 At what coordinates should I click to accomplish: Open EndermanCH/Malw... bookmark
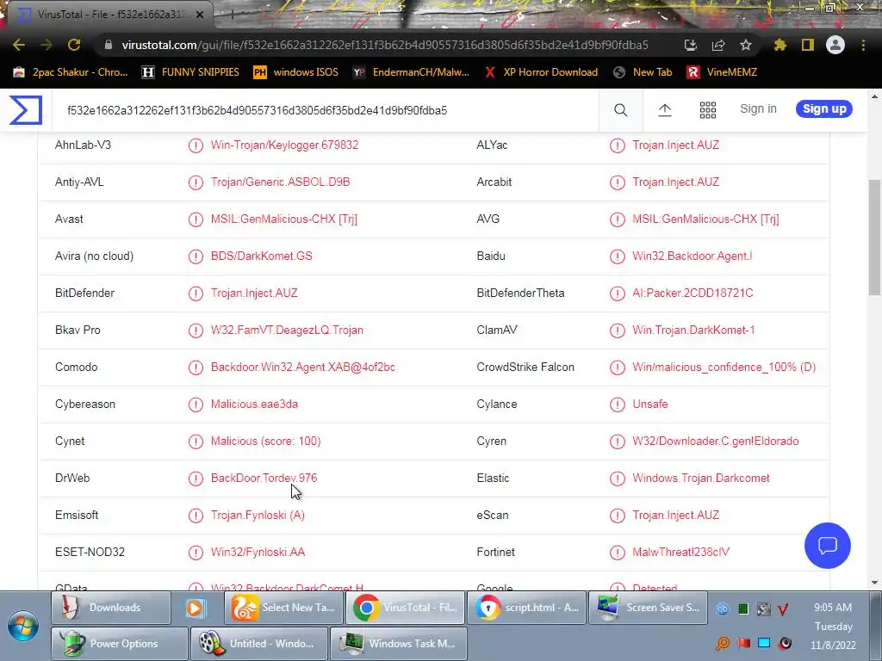(x=411, y=72)
